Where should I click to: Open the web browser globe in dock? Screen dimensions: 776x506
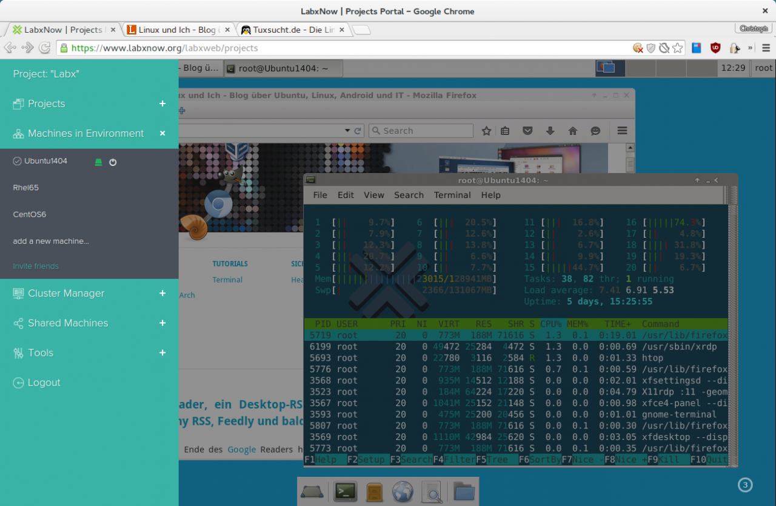click(403, 491)
